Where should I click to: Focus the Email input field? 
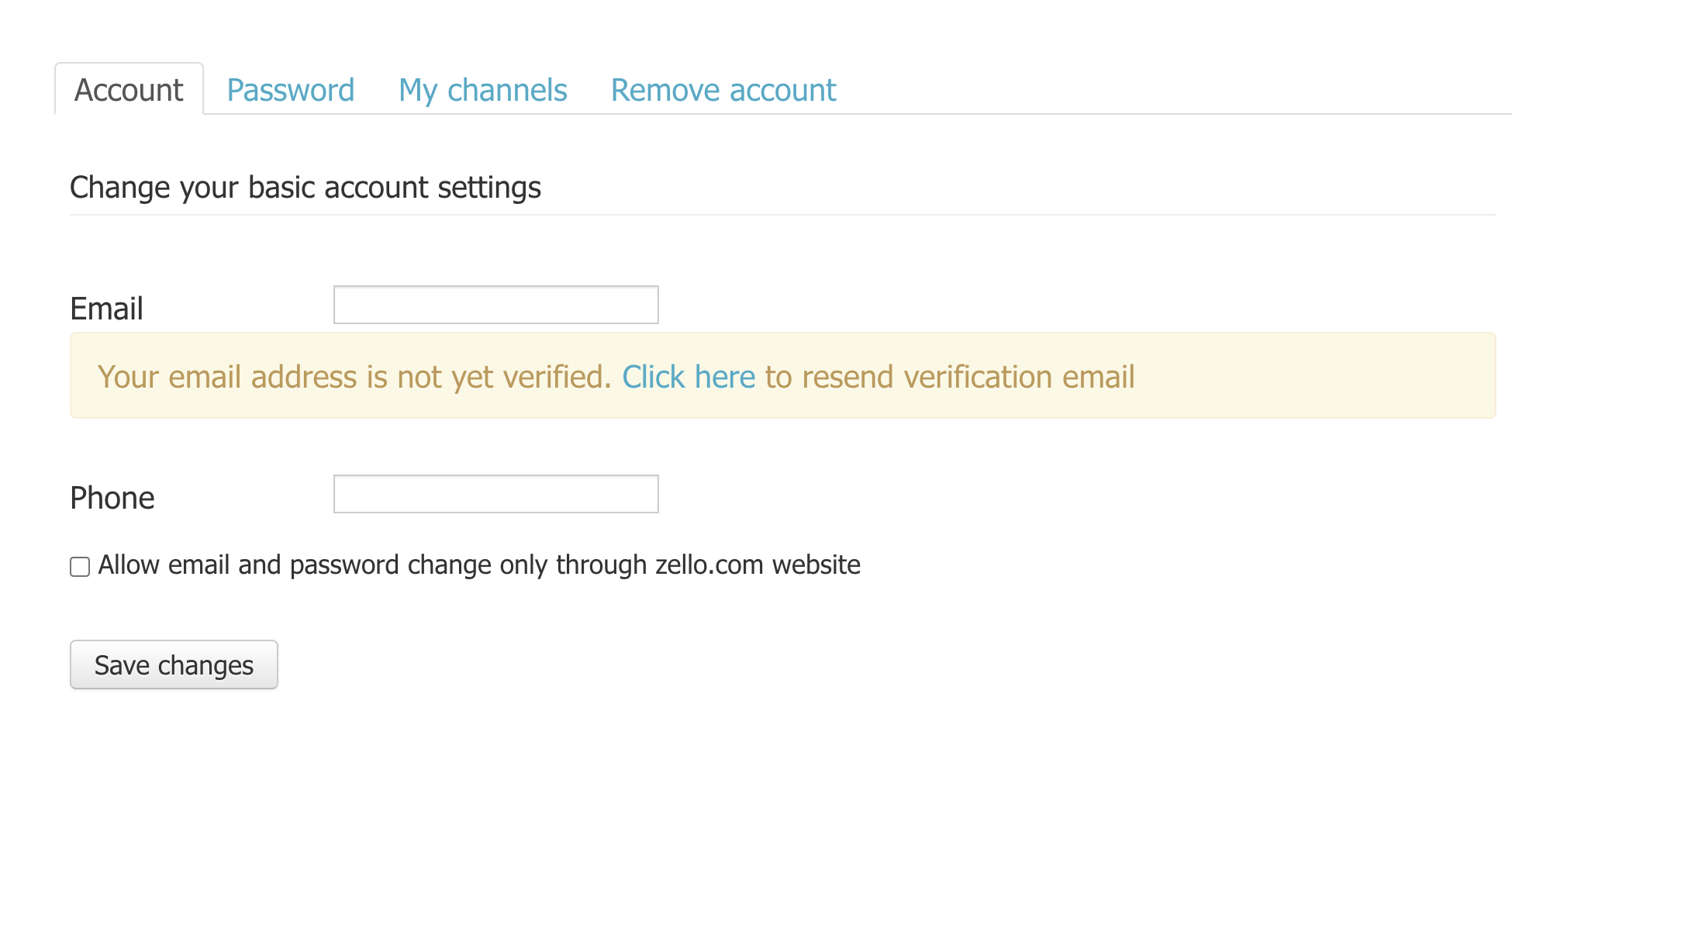click(495, 305)
